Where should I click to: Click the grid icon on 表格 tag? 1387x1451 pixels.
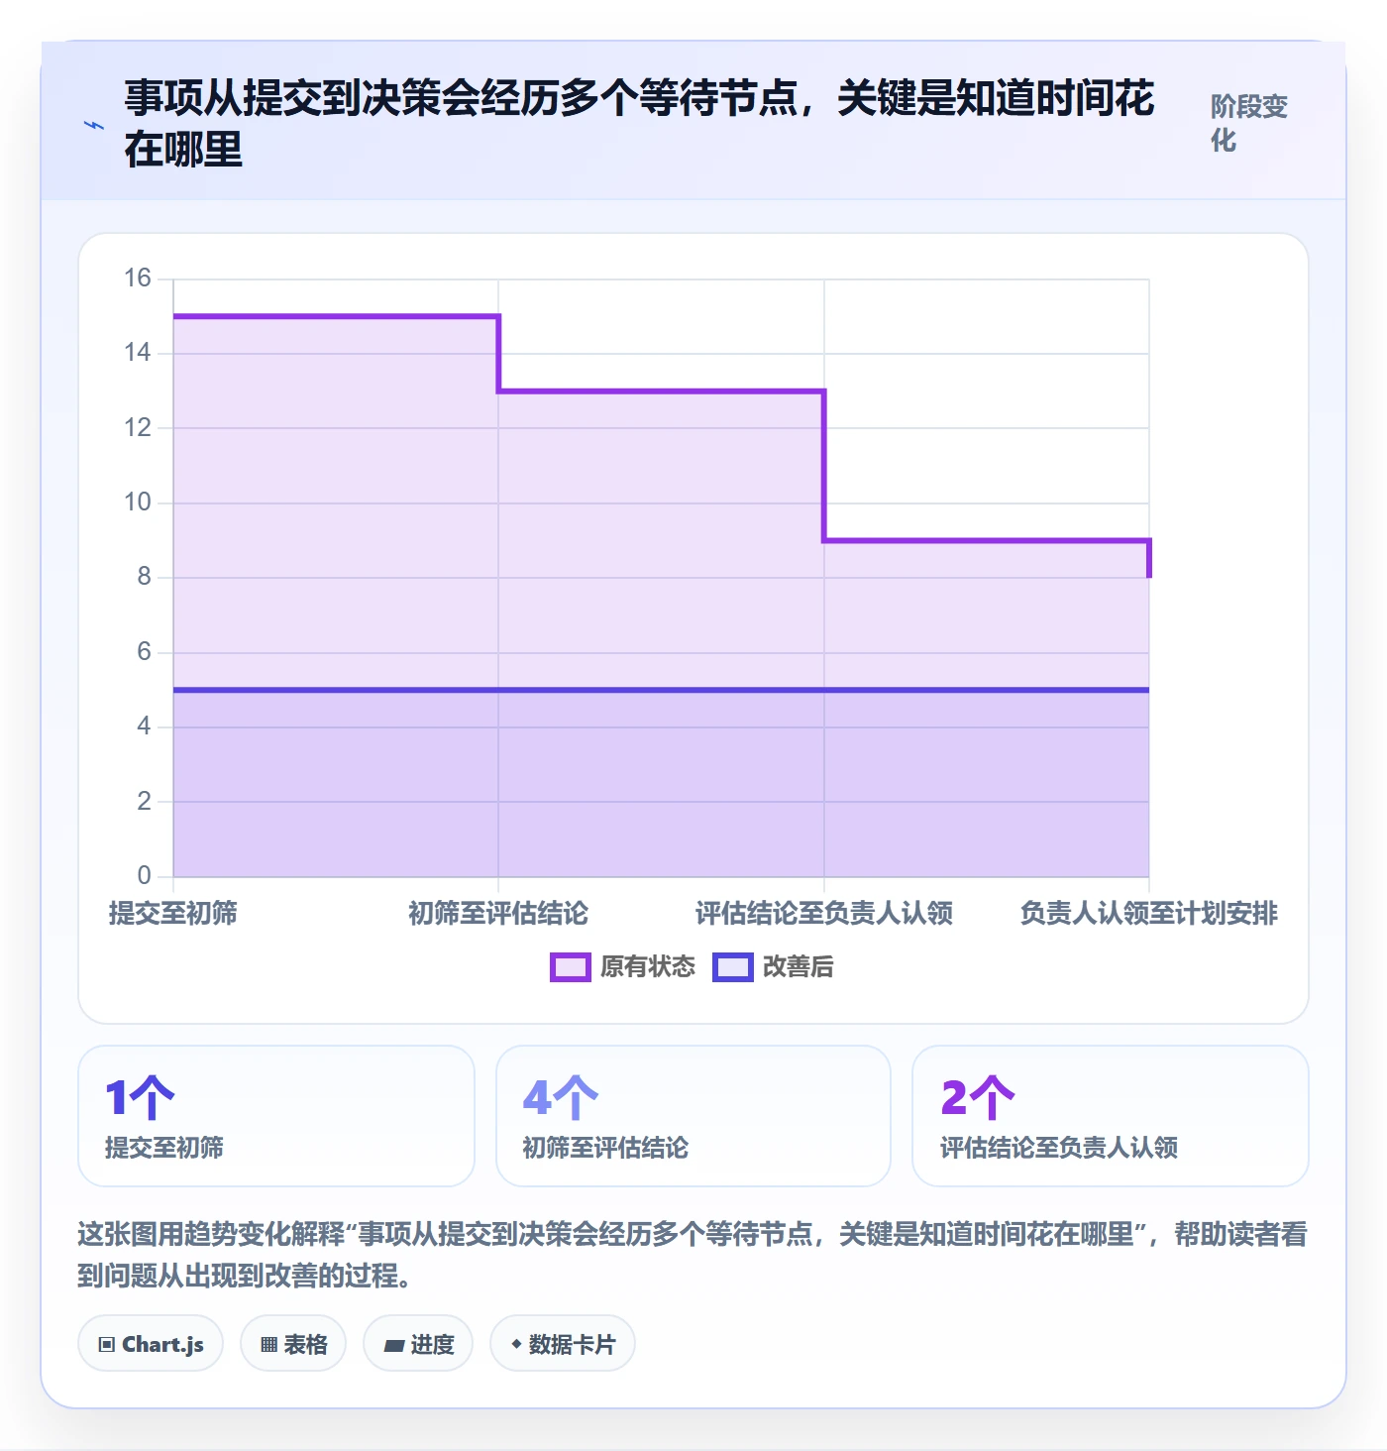pyautogui.click(x=268, y=1345)
